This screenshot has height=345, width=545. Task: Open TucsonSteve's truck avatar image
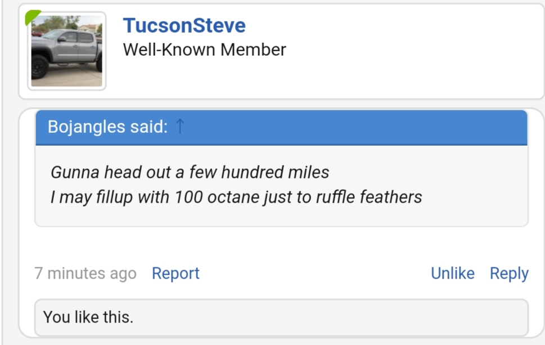tap(67, 51)
